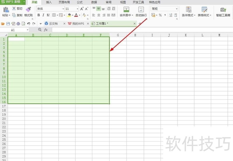The image size is (233, 161).
Task: Open the WPS 表格 application menu
Action: coord(13,2)
